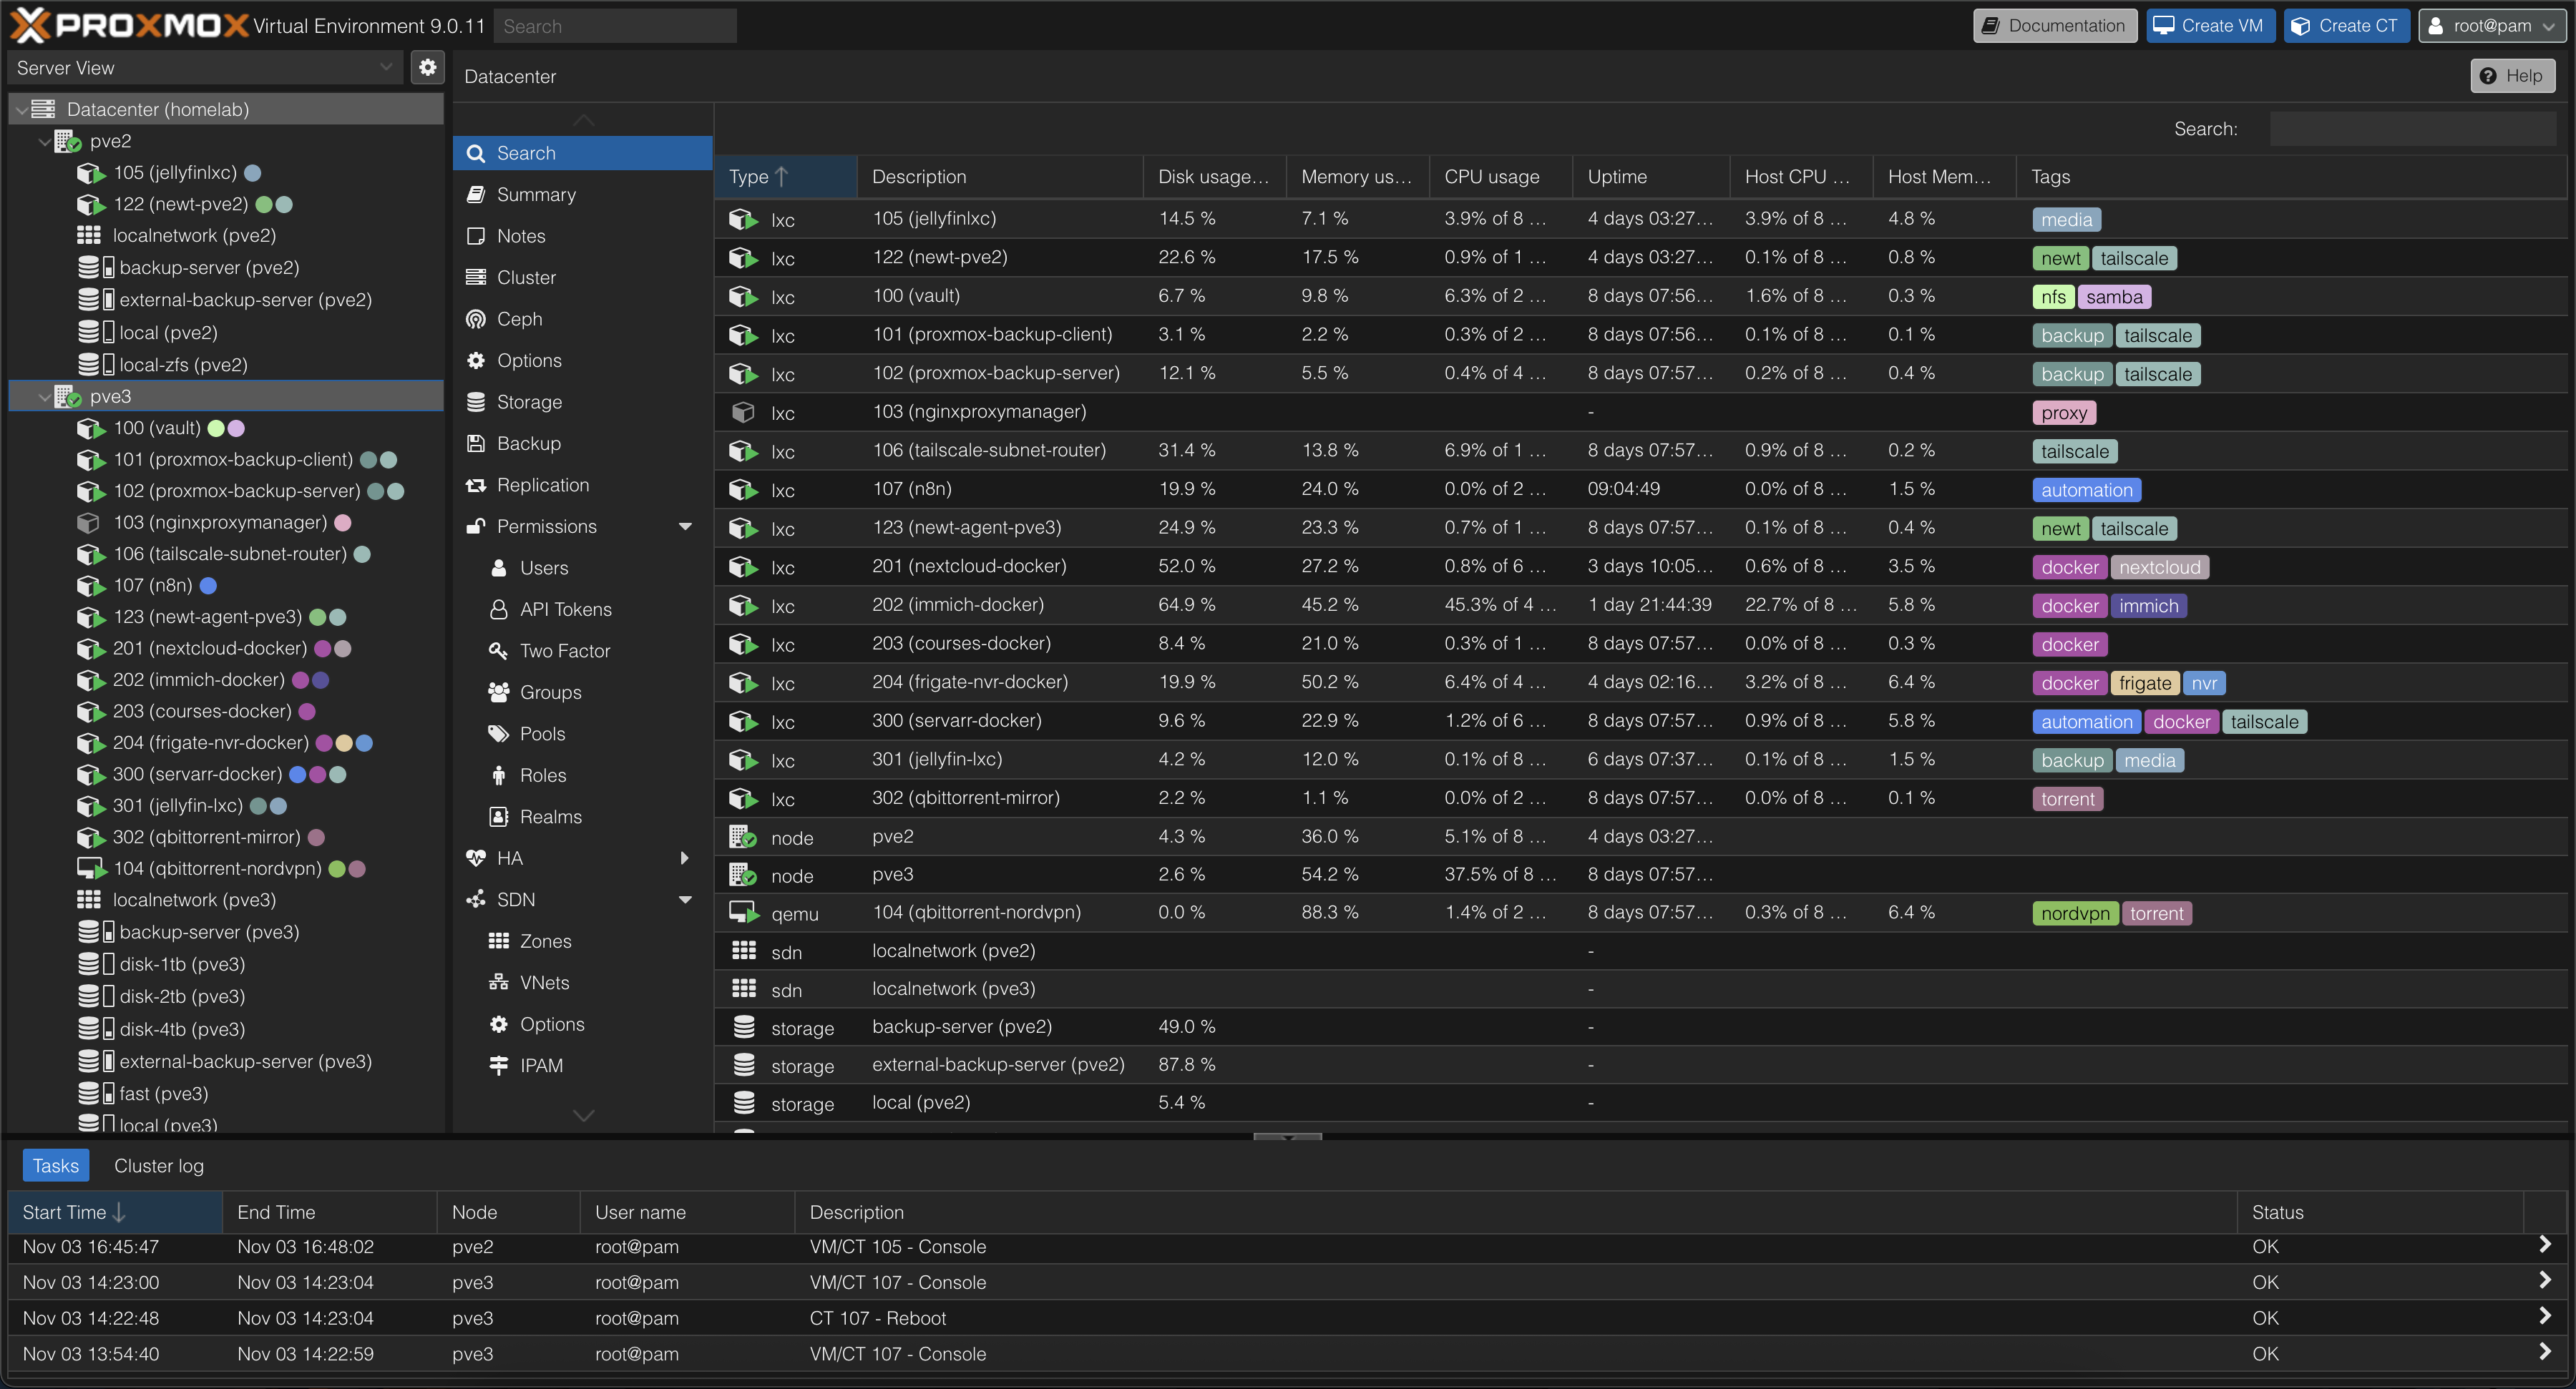Expand the HA section in sidebar
The image size is (2576, 1389).
pyautogui.click(x=685, y=858)
